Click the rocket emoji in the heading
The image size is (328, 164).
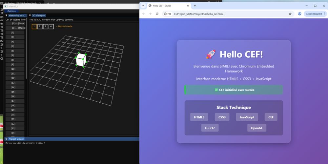click(211, 54)
